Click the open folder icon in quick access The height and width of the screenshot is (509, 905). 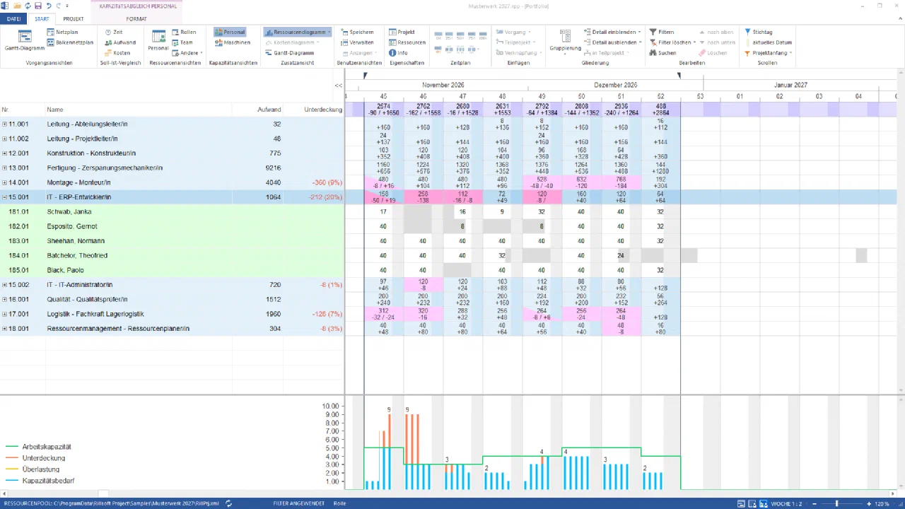point(17,6)
